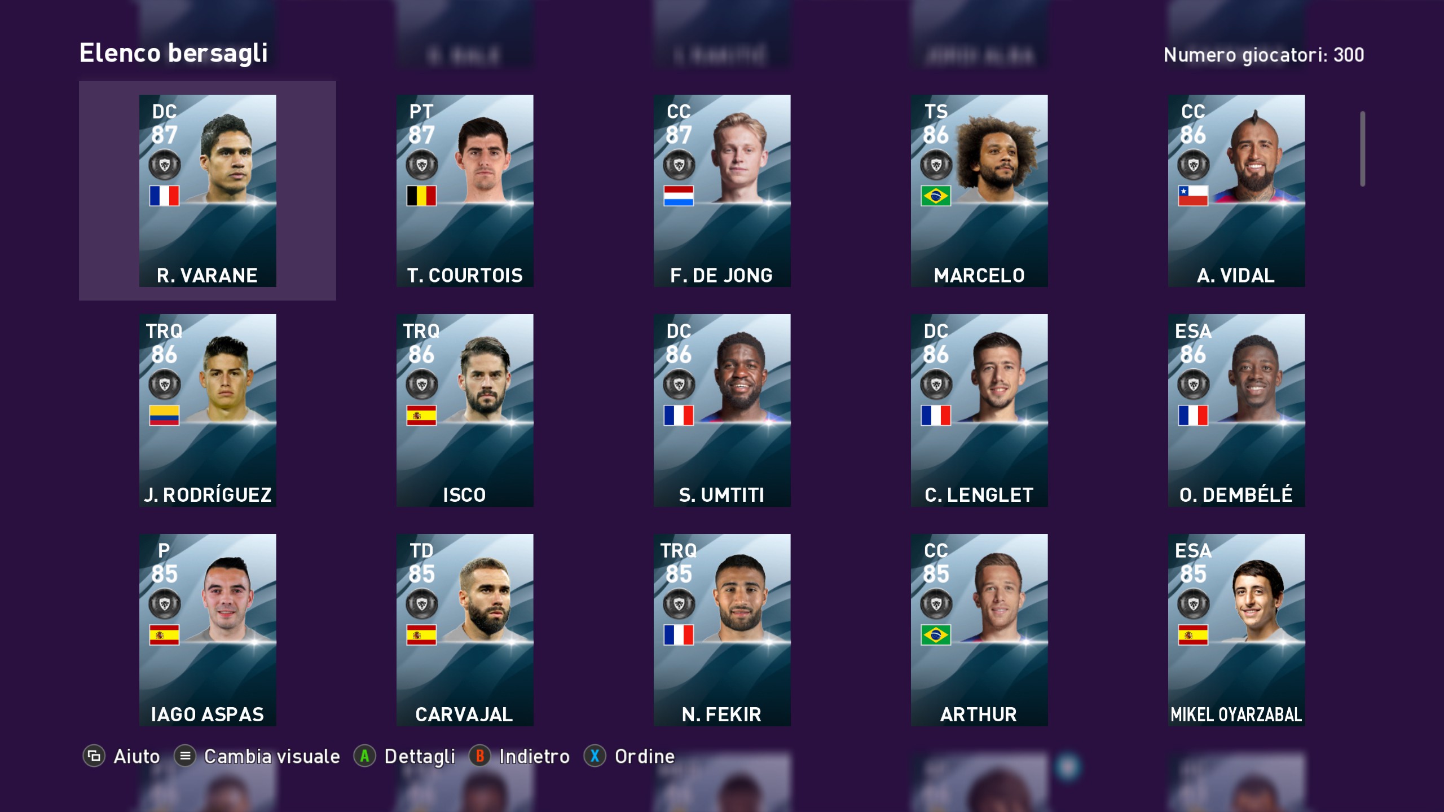Screen dimensions: 1444x812
Task: Click the Chilean flag on A. Vidal's card
Action: tap(1193, 196)
